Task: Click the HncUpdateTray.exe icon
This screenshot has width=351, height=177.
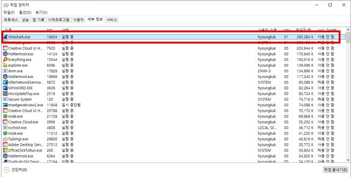Action: 5,94
